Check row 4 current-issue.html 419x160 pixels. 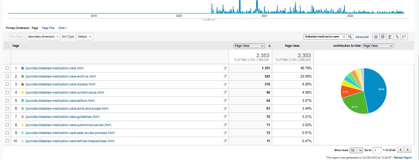[7, 92]
